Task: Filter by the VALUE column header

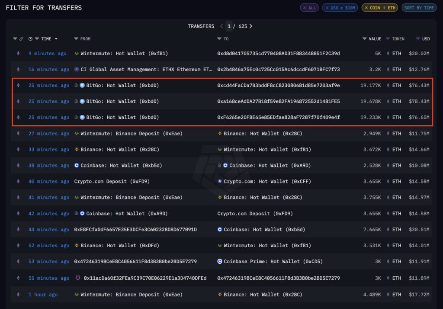Action: point(365,39)
